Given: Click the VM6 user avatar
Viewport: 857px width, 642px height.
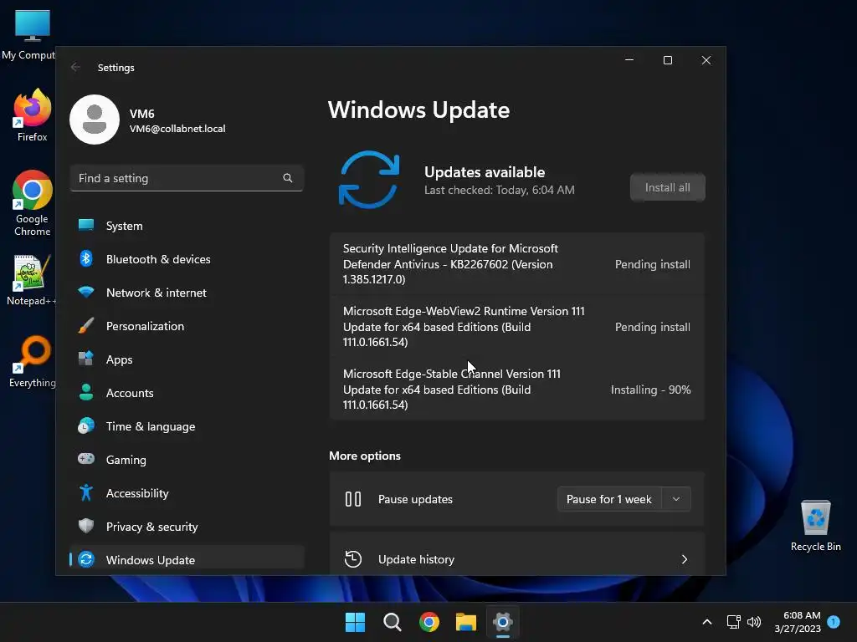Looking at the screenshot, I should point(95,120).
